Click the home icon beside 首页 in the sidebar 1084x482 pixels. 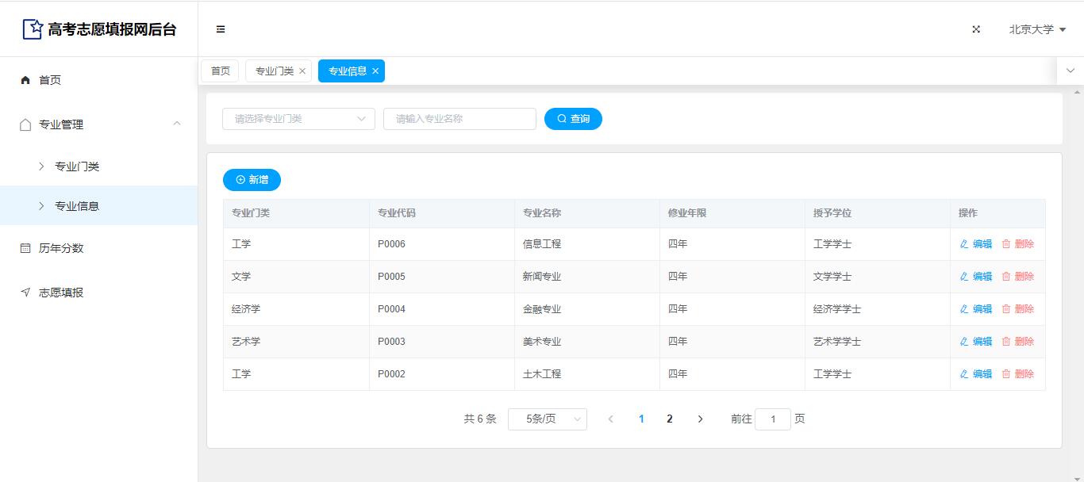click(25, 80)
